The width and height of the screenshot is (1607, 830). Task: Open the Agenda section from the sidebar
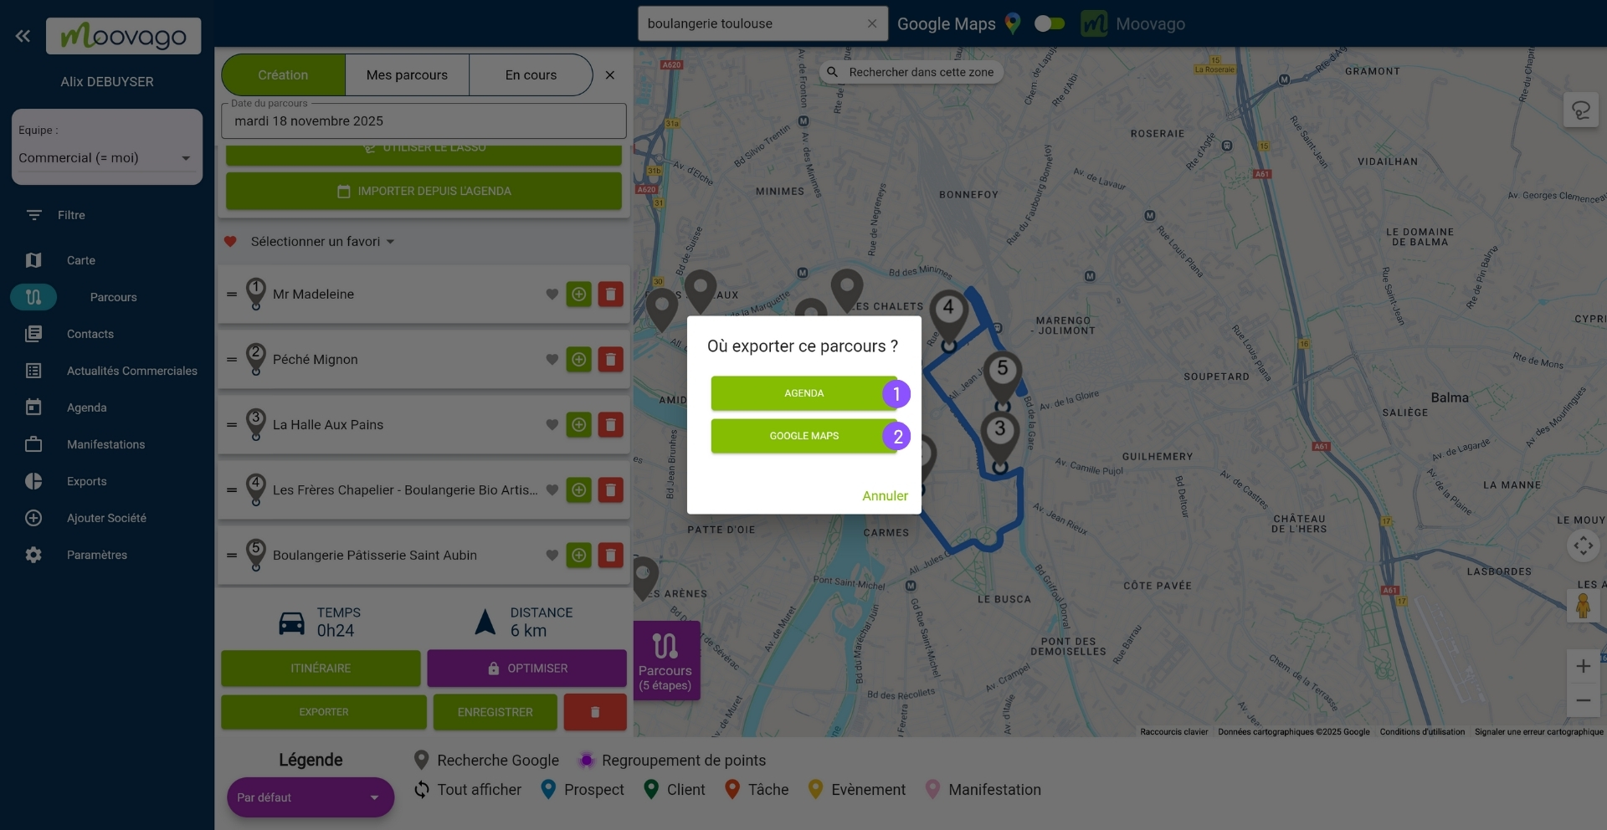pyautogui.click(x=86, y=407)
